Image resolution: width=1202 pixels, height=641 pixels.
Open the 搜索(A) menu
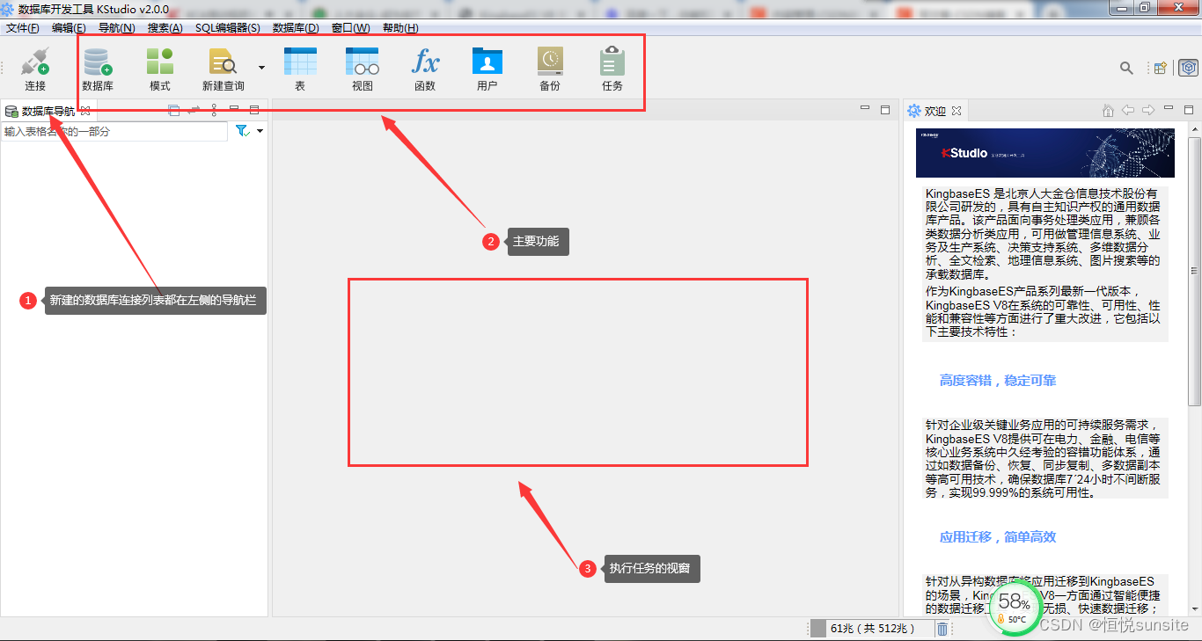[165, 28]
